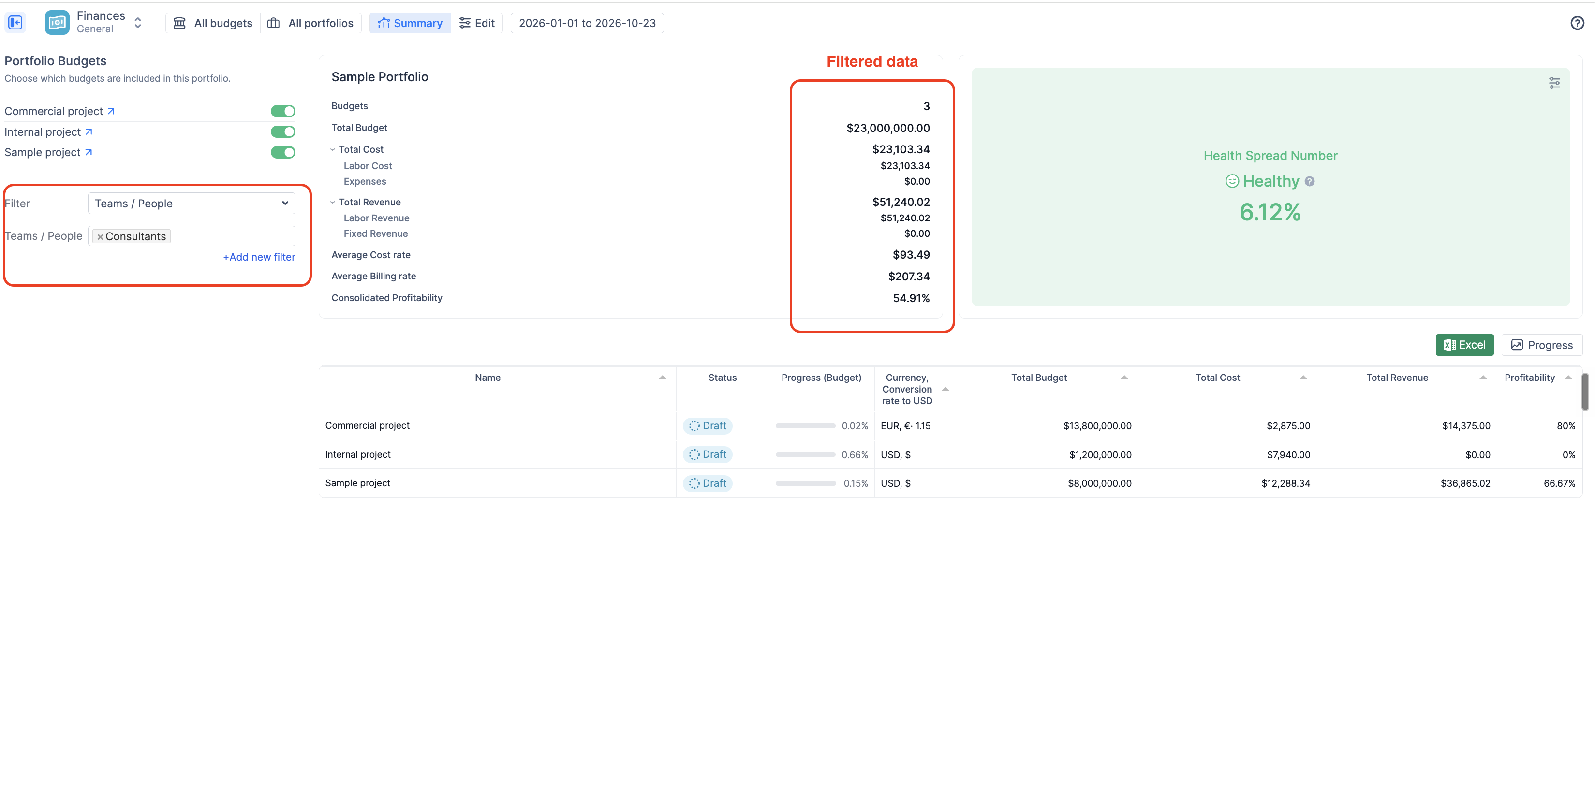Viewport: 1595px width, 786px height.
Task: Click the Consolidated Profitability value 54.91%
Action: click(911, 298)
